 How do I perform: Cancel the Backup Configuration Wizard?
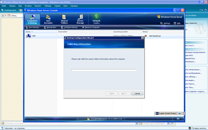(x=137, y=93)
